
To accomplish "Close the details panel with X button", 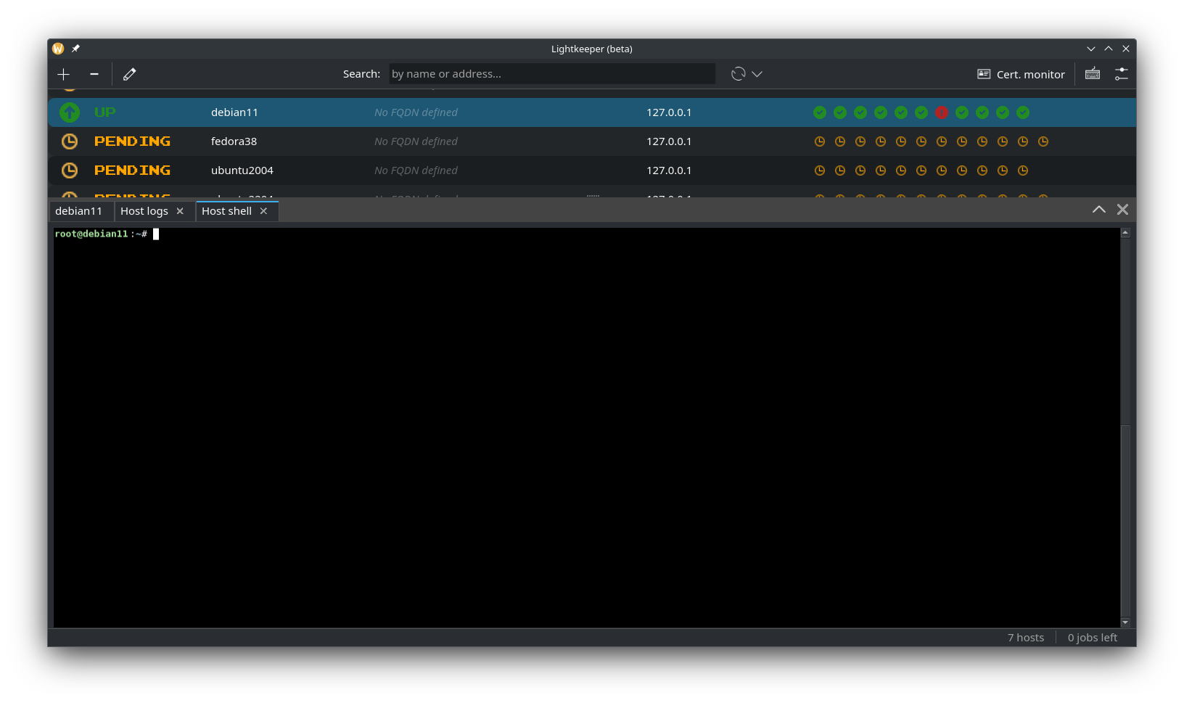I will (1123, 210).
